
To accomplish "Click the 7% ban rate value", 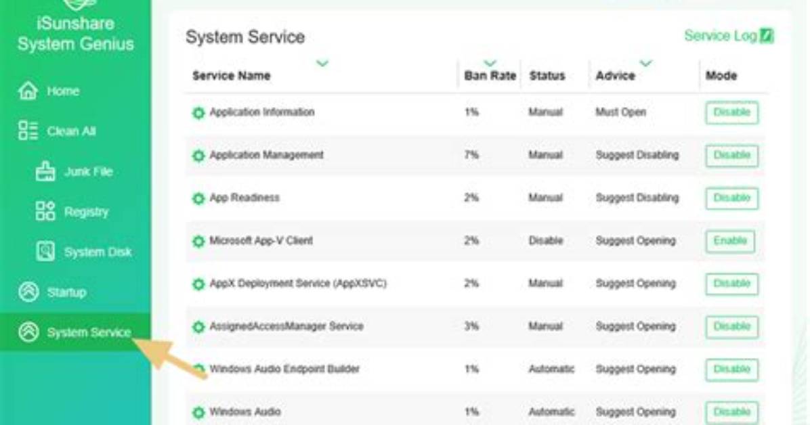I will coord(471,155).
